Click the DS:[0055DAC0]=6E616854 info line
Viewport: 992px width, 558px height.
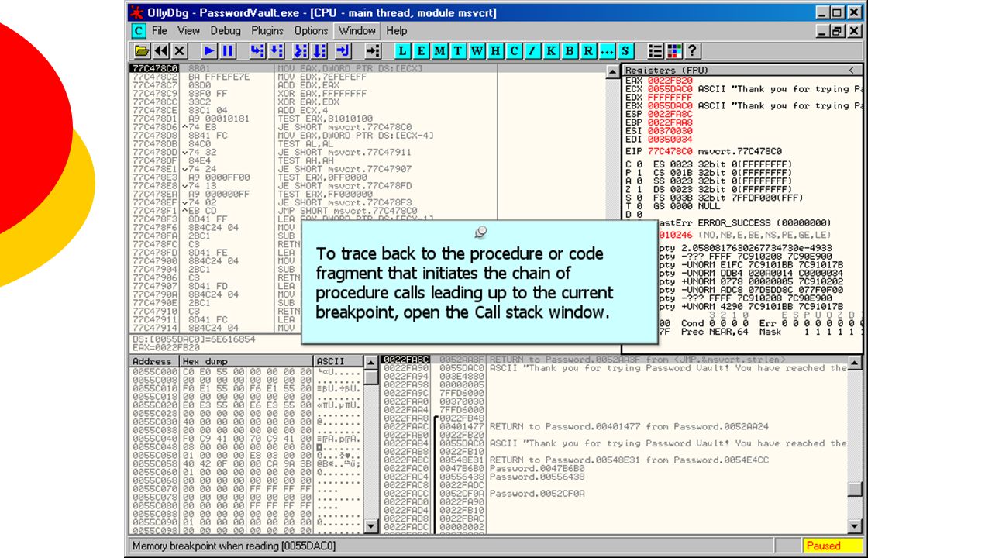point(194,339)
